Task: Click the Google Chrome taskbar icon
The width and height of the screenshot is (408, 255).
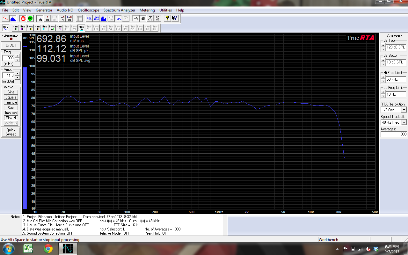Action: coord(48,248)
